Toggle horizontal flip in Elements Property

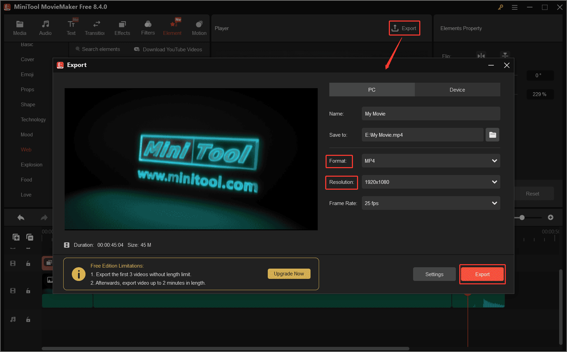coord(481,55)
